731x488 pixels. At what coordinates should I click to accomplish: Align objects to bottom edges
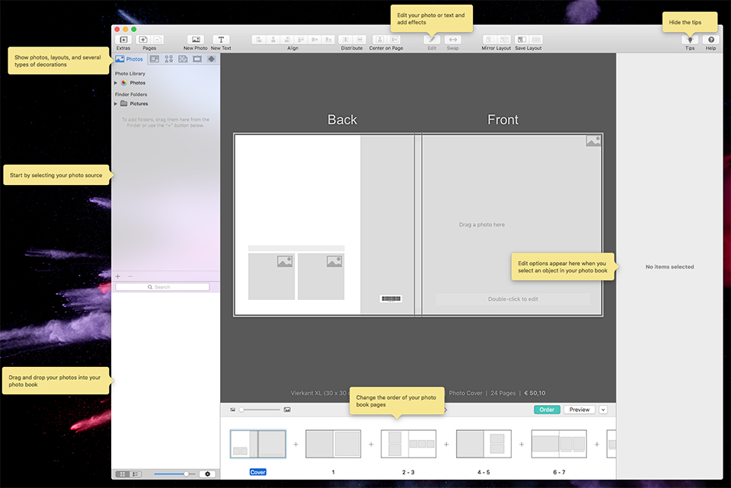pyautogui.click(x=329, y=40)
